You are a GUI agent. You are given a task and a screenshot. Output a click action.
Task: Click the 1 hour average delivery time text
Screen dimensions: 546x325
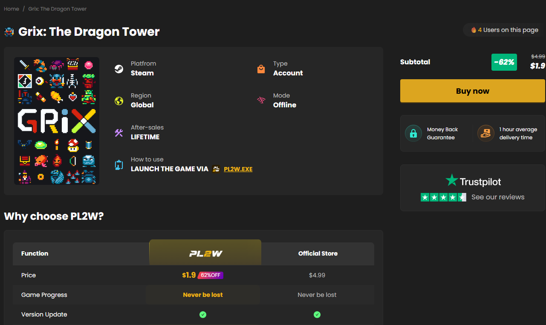[x=518, y=133]
